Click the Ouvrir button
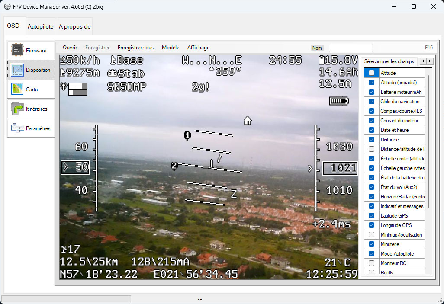Screen dimensions: 444x304 pyautogui.click(x=70, y=48)
